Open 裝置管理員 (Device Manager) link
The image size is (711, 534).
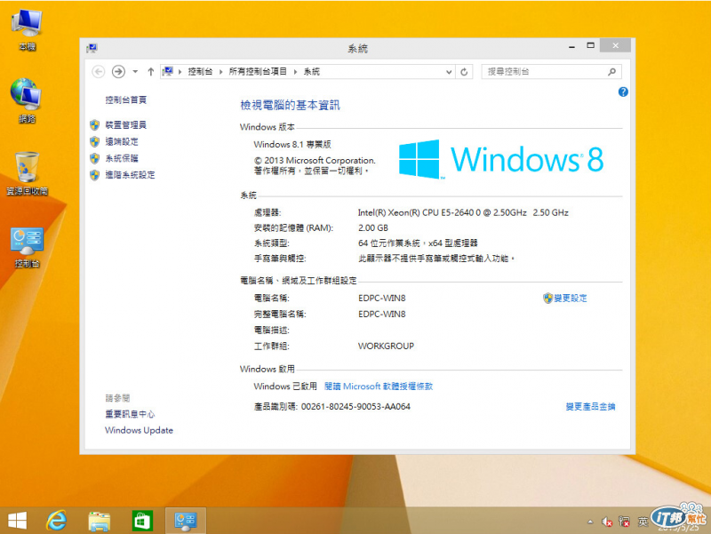pos(125,124)
